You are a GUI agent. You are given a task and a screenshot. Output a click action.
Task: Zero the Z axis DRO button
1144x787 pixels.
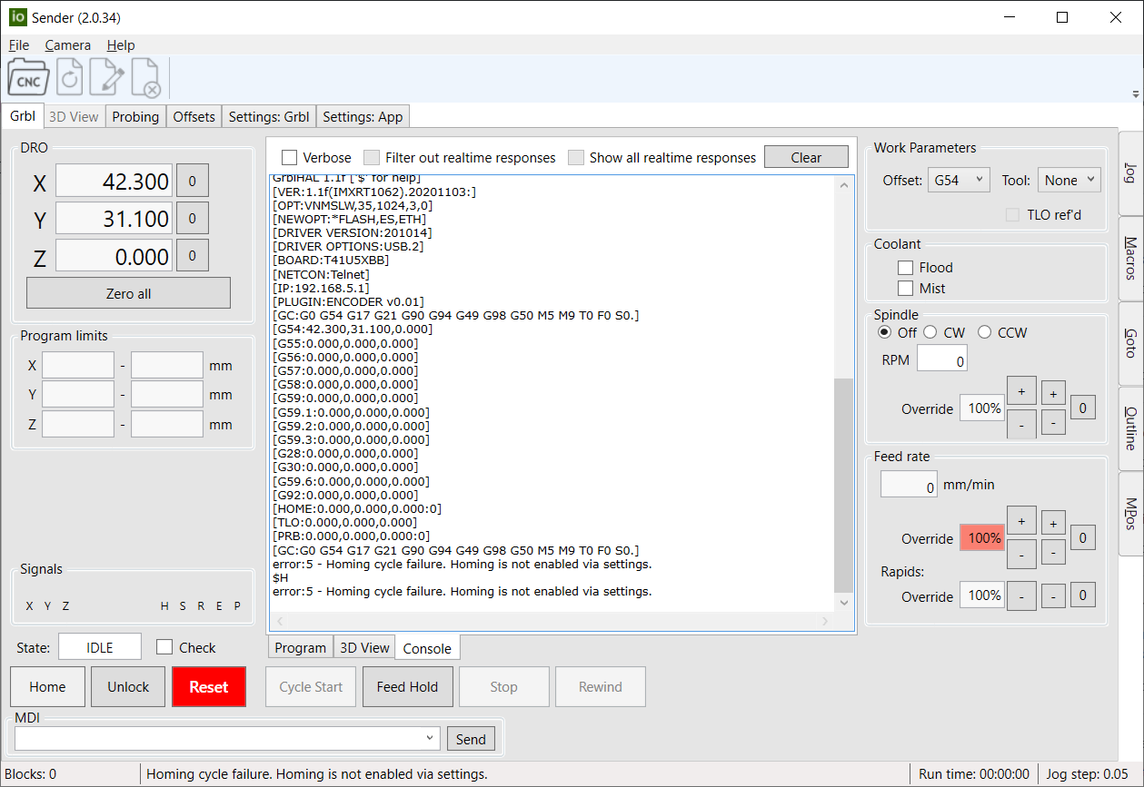[x=192, y=256]
